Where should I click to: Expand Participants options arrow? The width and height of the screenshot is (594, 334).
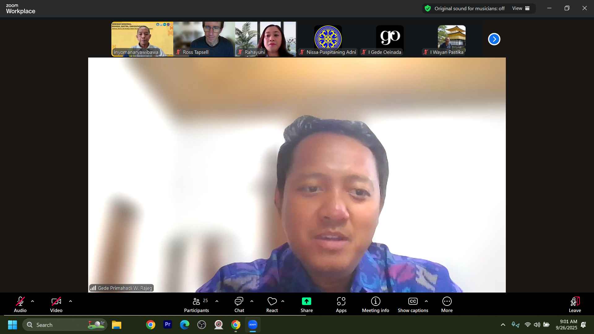[x=217, y=301]
